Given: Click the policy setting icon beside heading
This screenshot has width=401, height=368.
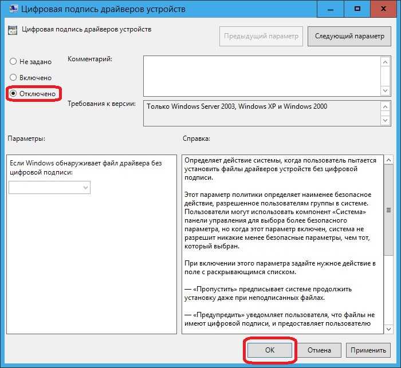Looking at the screenshot, I should pyautogui.click(x=13, y=30).
